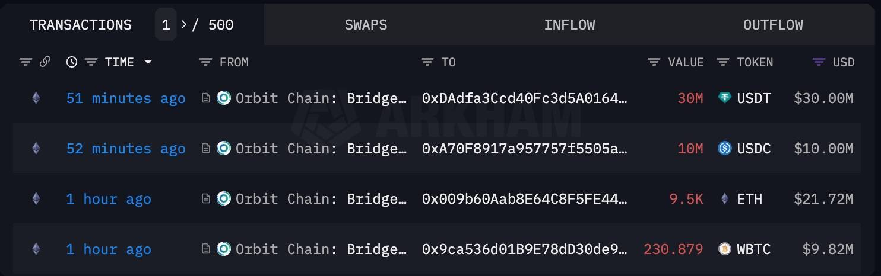Open the 0xDAdfa3Ccd40Fc3d5A0164 address link
This screenshot has width=881, height=276.
525,98
